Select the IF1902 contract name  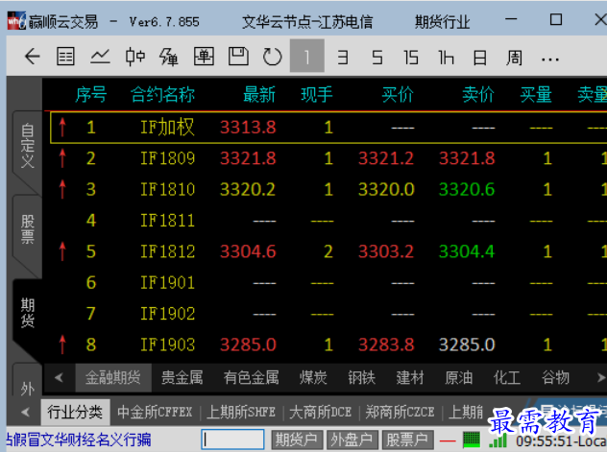[x=168, y=314]
